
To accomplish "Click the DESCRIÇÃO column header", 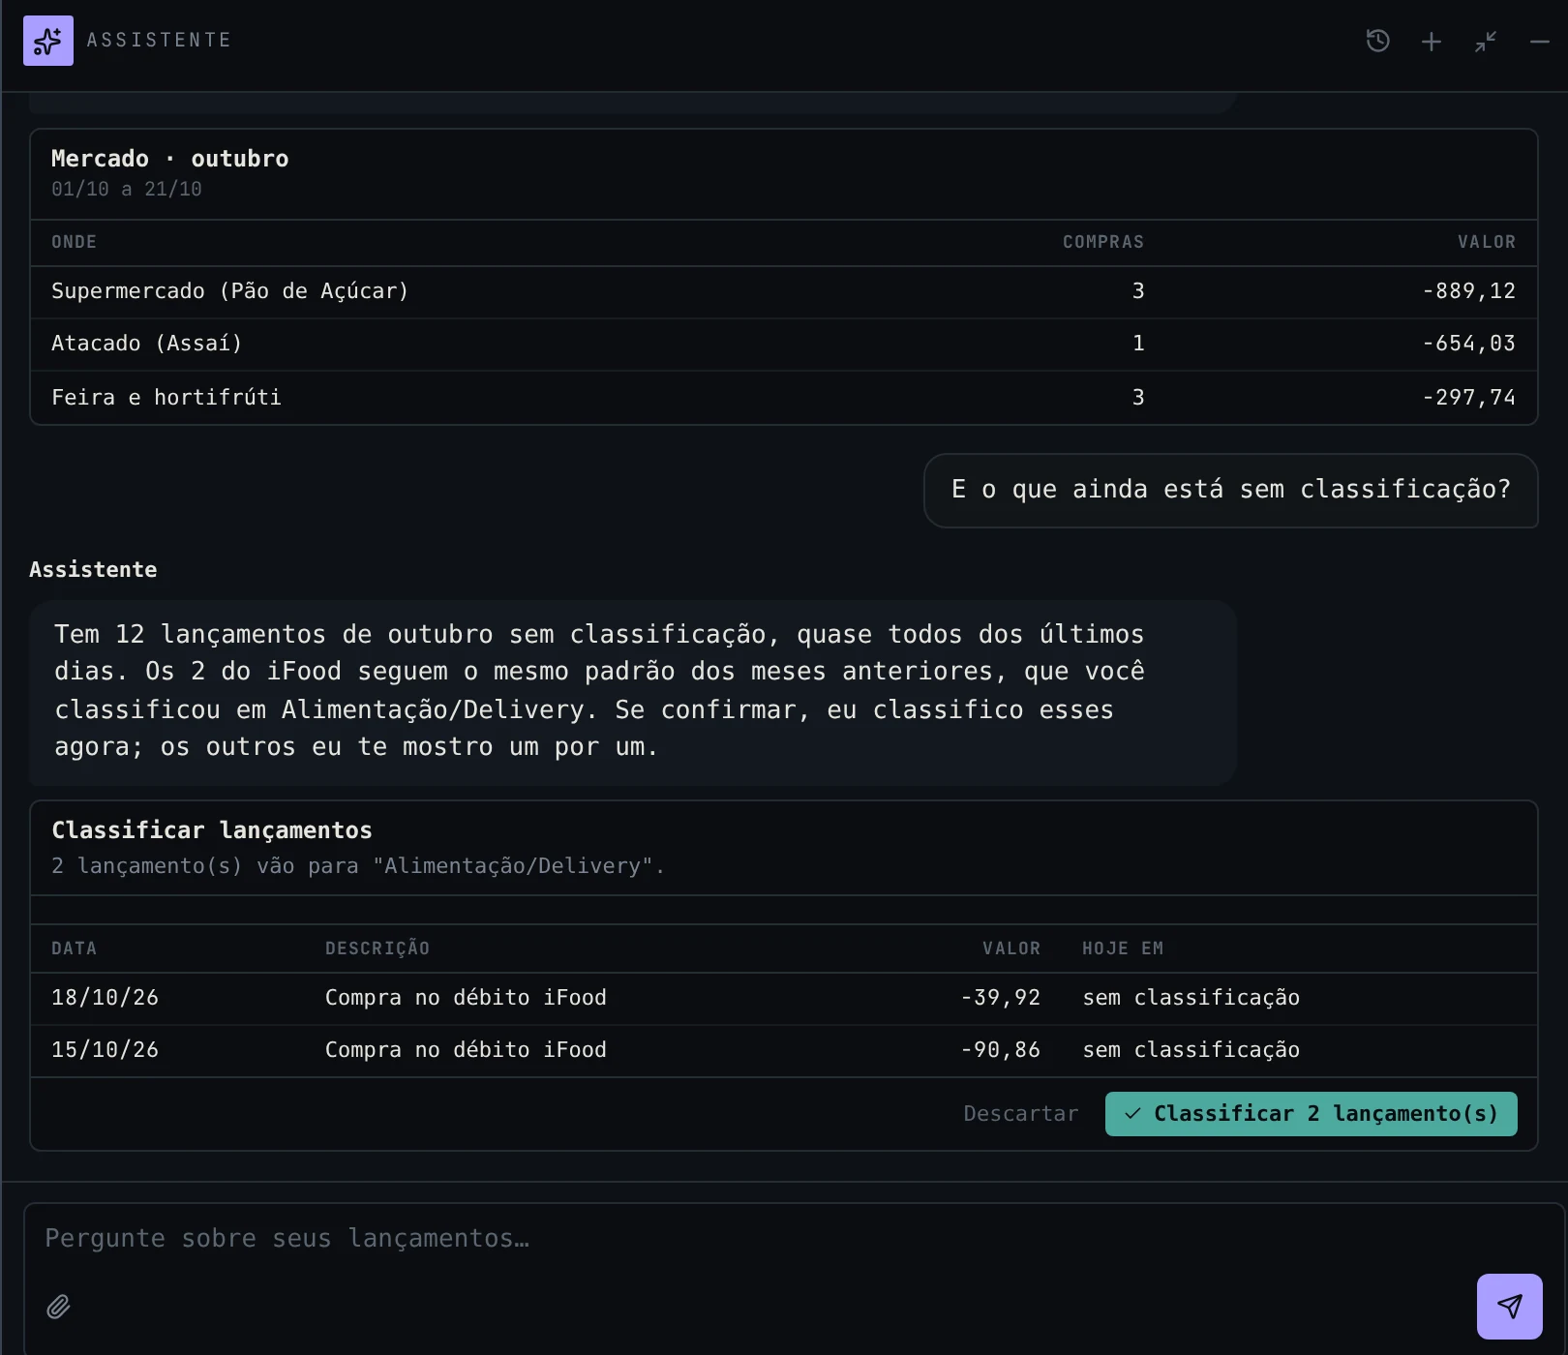I will point(377,948).
